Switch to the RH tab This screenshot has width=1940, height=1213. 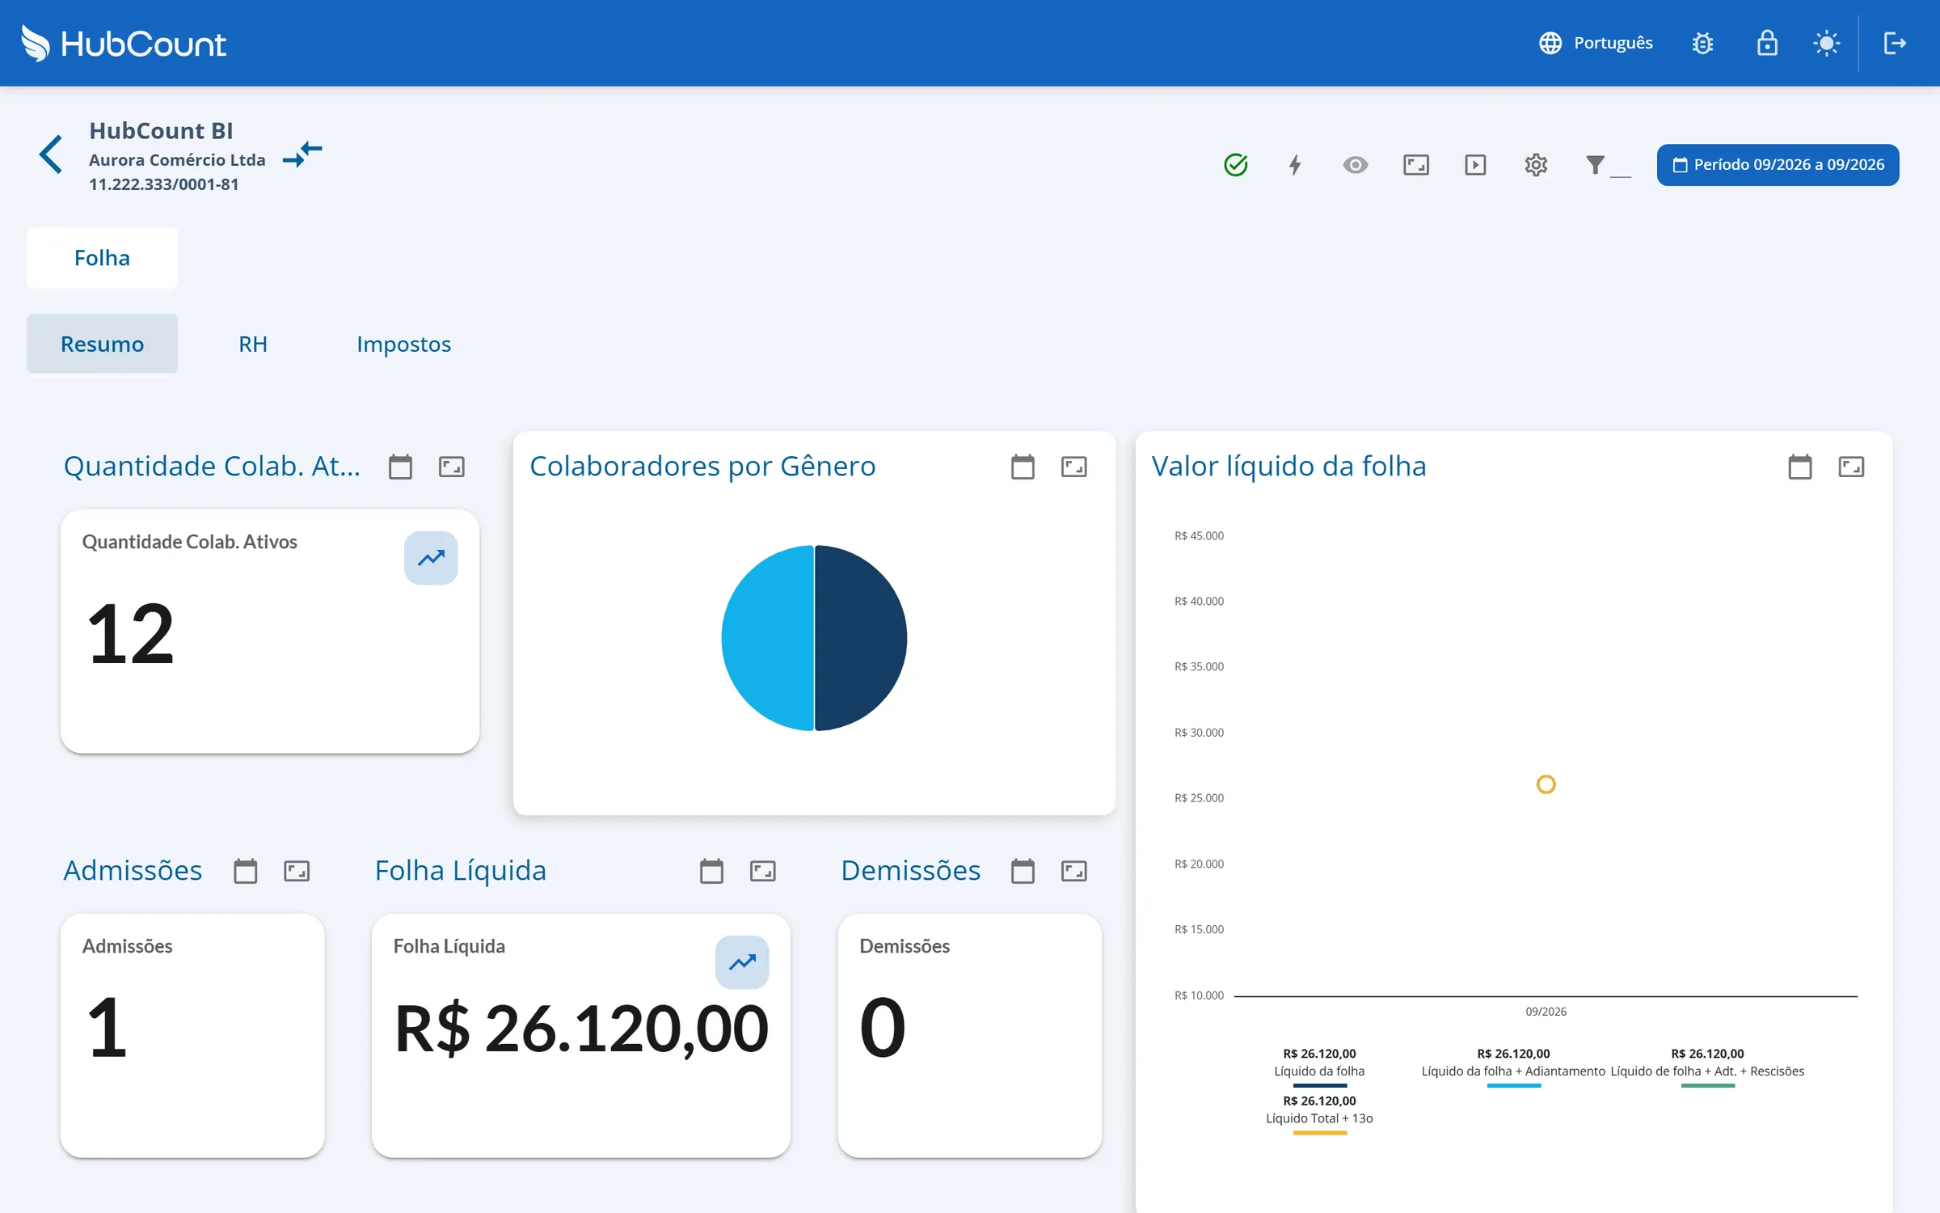[x=253, y=344]
